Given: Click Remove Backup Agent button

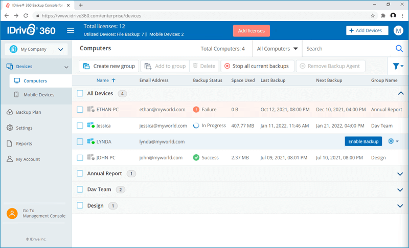Looking at the screenshot, I should [330, 66].
